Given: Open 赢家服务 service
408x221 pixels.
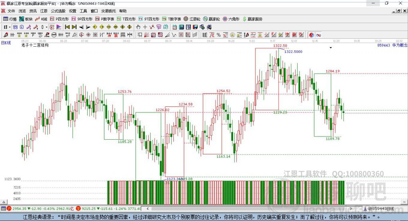Looking at the screenshot, I should (x=252, y=19).
